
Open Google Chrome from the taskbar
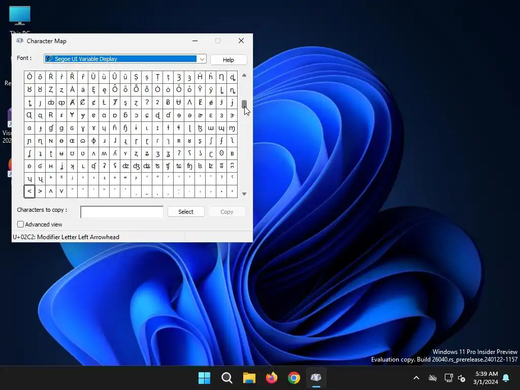(294, 378)
